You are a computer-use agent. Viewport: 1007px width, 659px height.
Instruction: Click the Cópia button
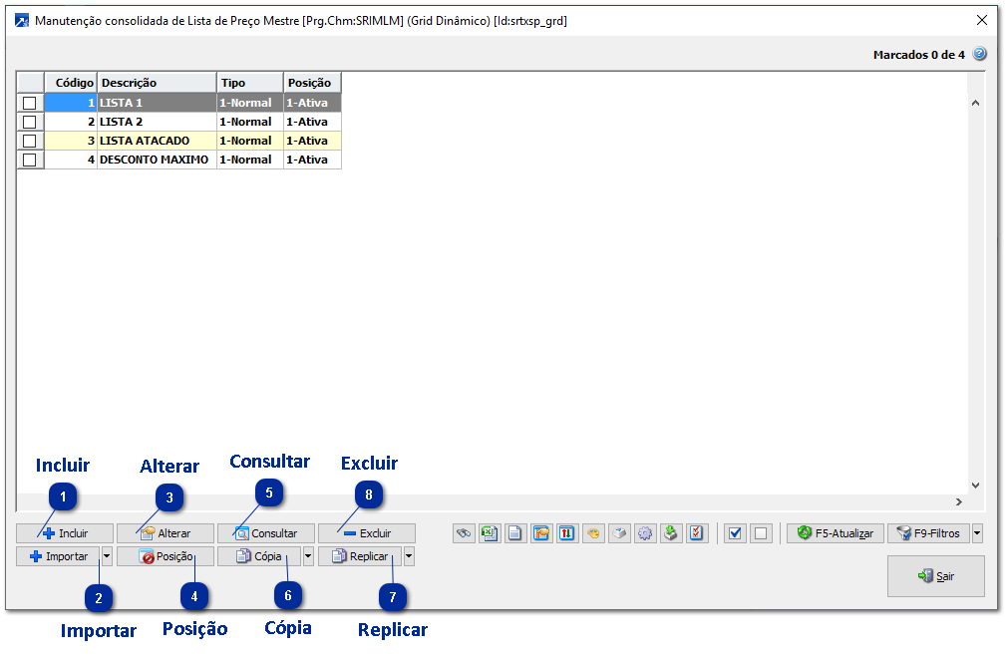(259, 556)
